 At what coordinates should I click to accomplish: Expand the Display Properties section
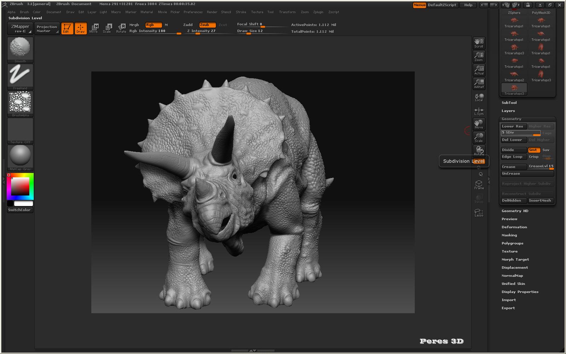pos(520,292)
